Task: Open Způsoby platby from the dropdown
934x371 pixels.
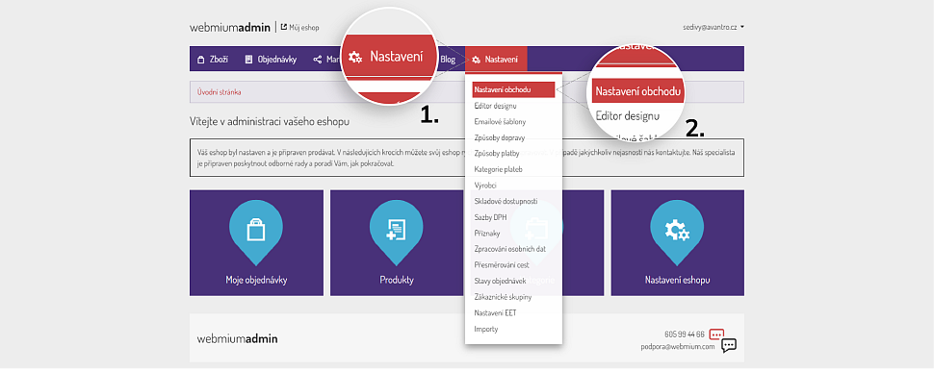Action: (x=497, y=154)
